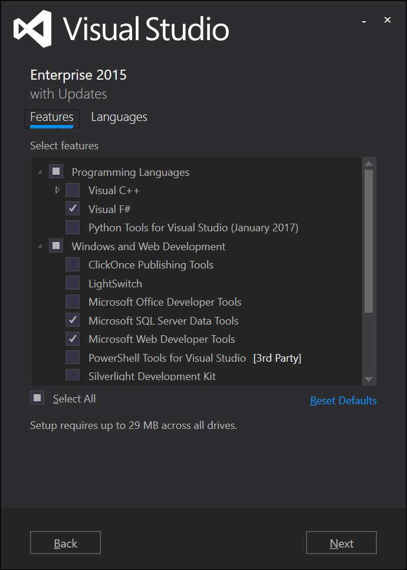Select ClickOnce Publishing Tools text
Screen dimensions: 407x570
pos(151,265)
